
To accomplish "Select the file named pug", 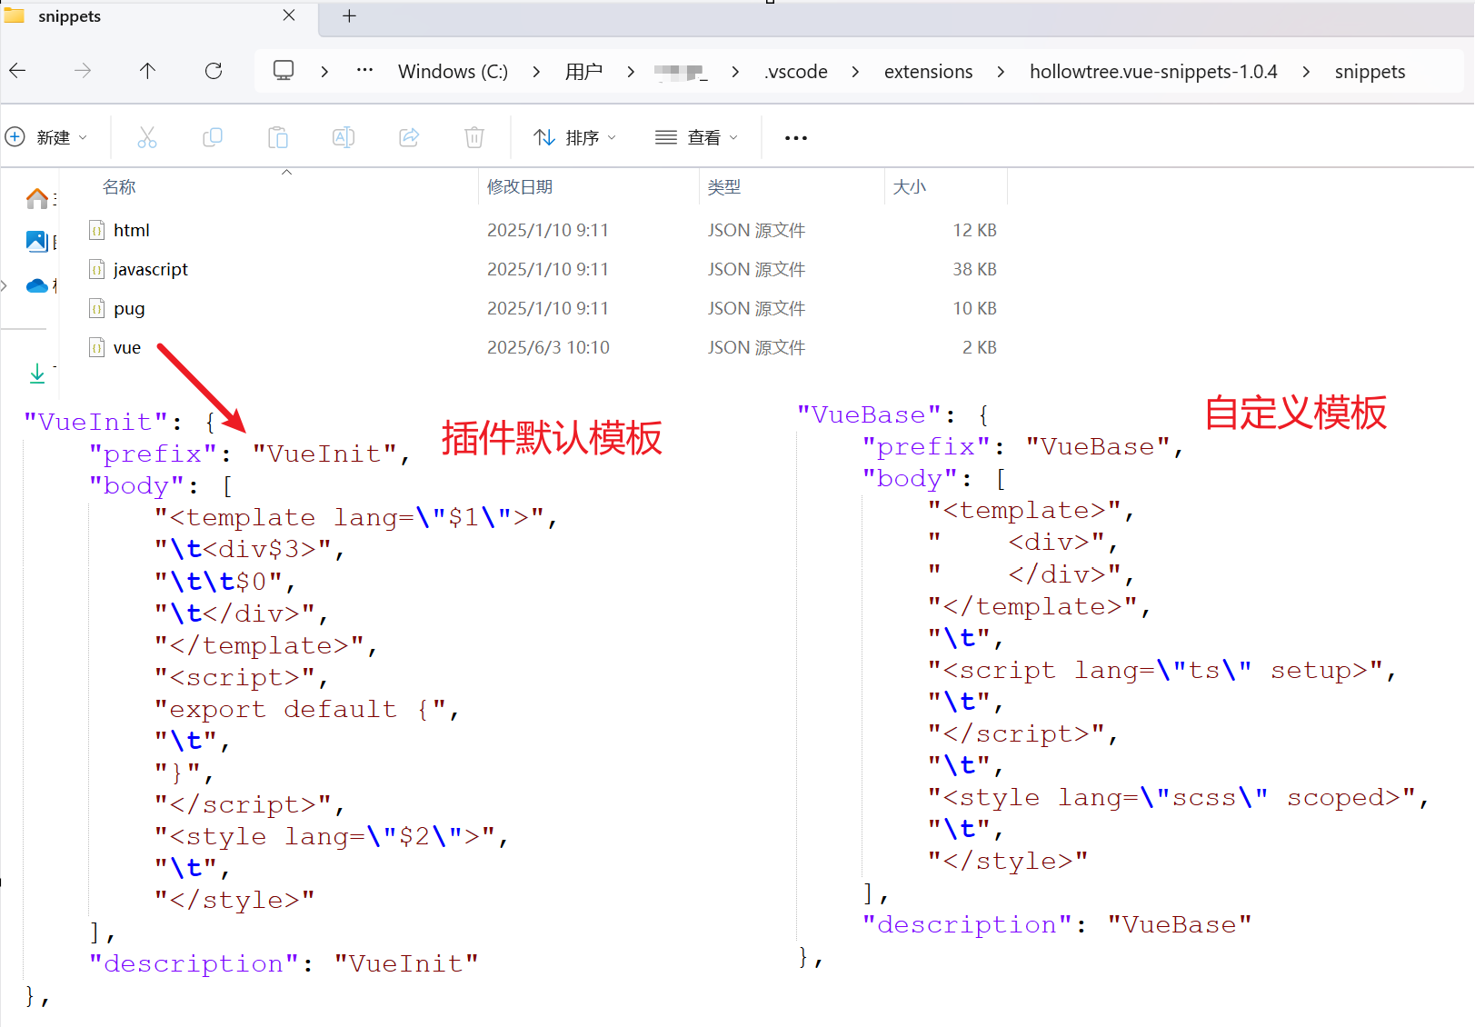I will 129,308.
